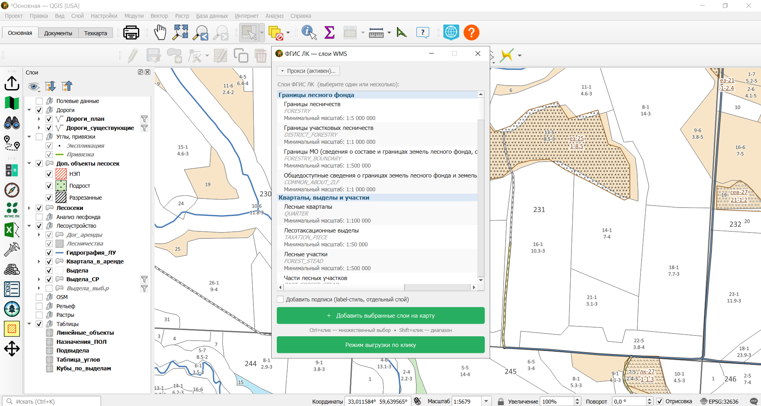Click the conifer tree circle sidebar icon
761x406 pixels.
(x=12, y=309)
